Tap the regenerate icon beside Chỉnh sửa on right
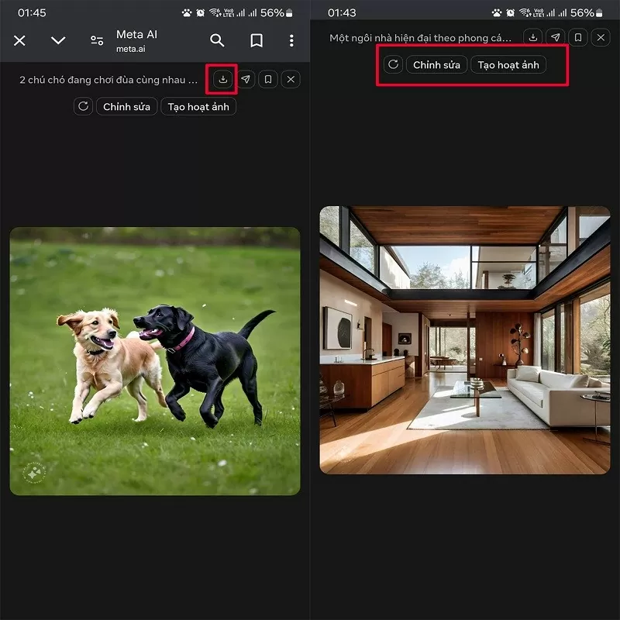This screenshot has height=620, width=620. coord(393,64)
